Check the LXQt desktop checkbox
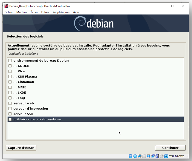192x161 pixels. pyautogui.click(x=10, y=98)
